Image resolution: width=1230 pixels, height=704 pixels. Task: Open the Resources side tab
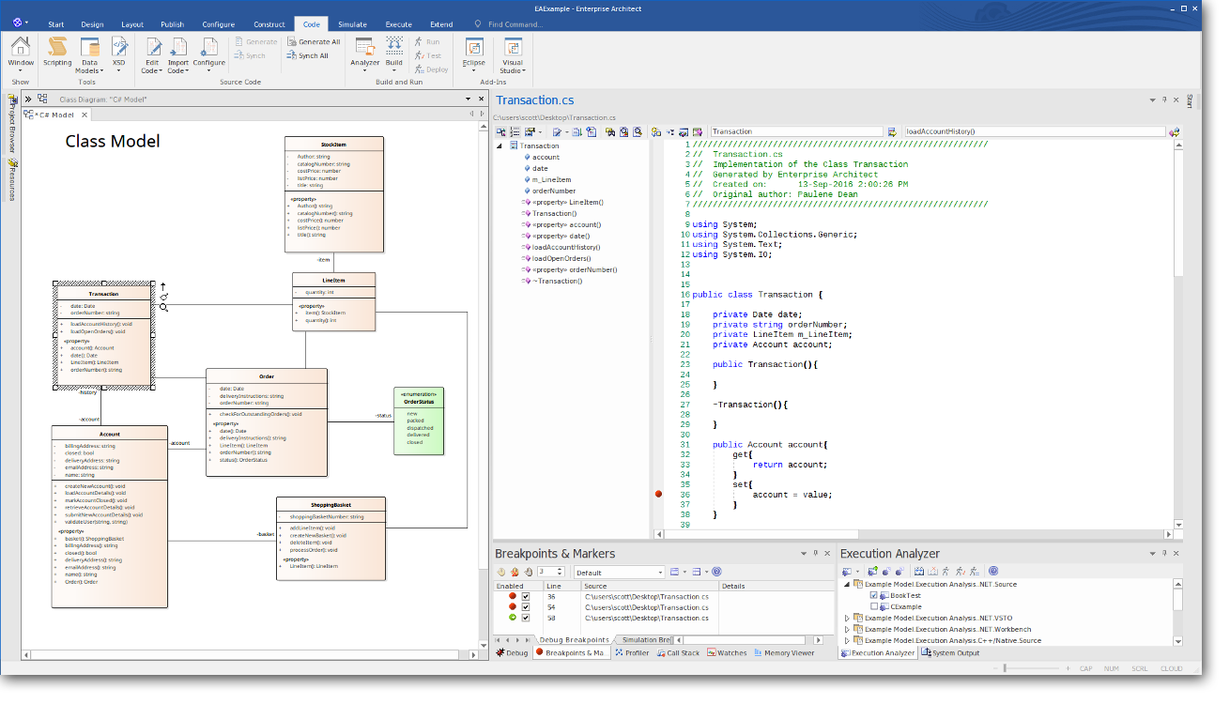pyautogui.click(x=12, y=181)
